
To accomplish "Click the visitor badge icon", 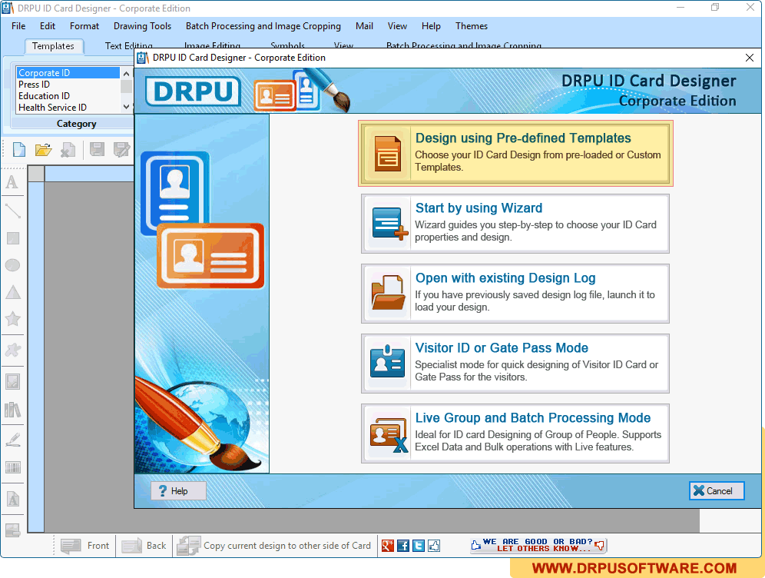I will (x=387, y=362).
